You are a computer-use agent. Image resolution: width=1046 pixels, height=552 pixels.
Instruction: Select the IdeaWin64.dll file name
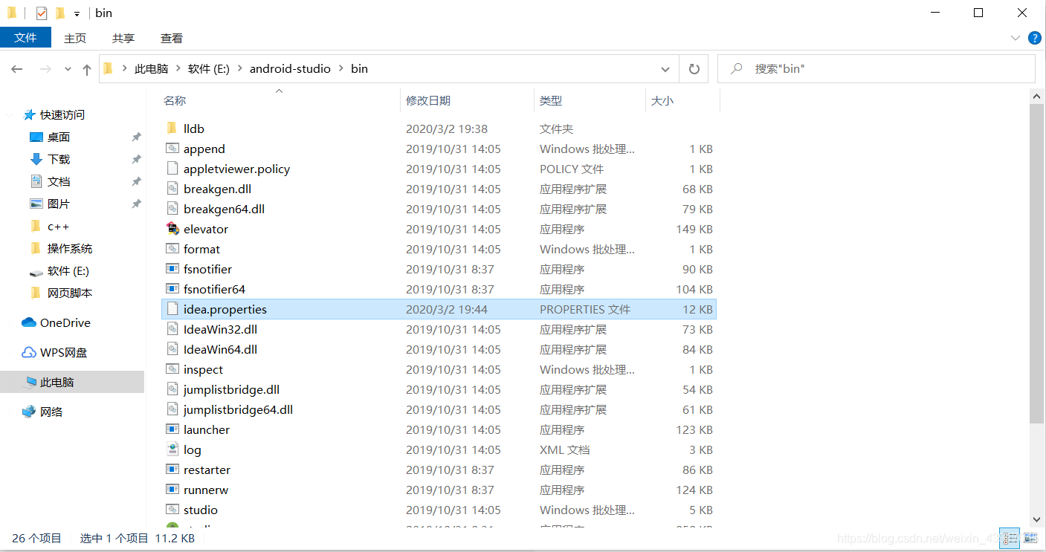(x=220, y=349)
